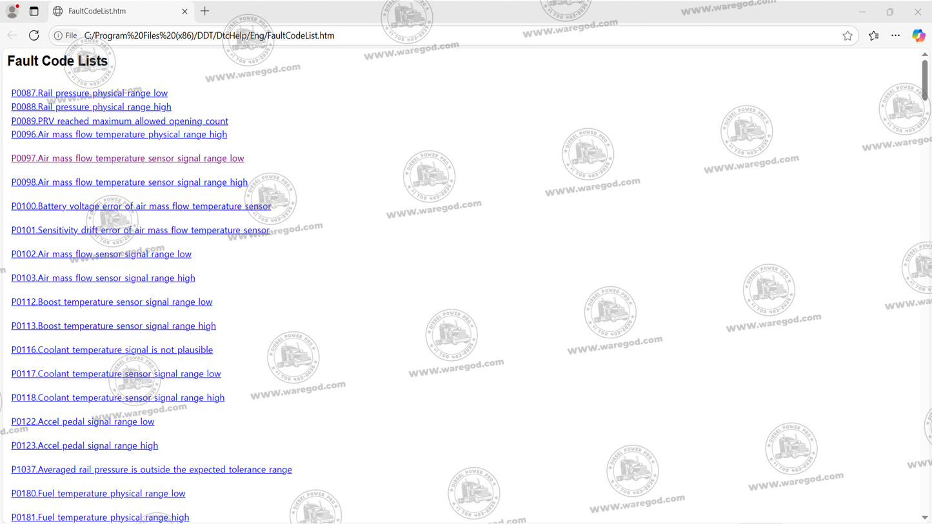The width and height of the screenshot is (932, 524).
Task: Open P0101 sensitivity drift error link
Action: (140, 230)
